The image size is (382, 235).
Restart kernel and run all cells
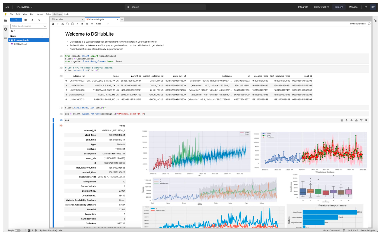tap(92, 24)
